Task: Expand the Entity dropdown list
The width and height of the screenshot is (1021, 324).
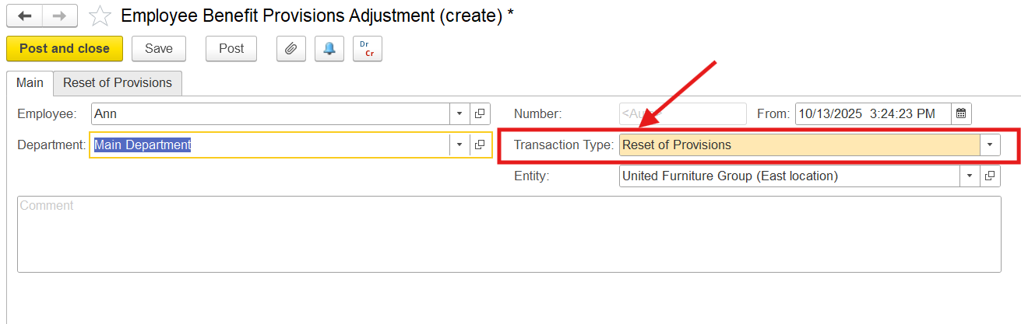Action: pos(970,176)
